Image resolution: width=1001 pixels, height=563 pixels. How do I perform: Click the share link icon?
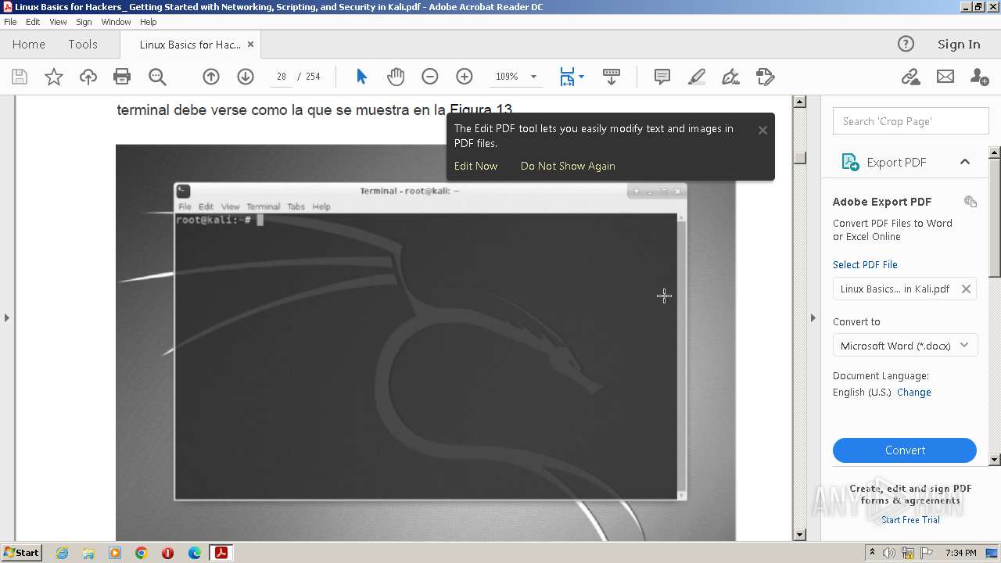[910, 77]
